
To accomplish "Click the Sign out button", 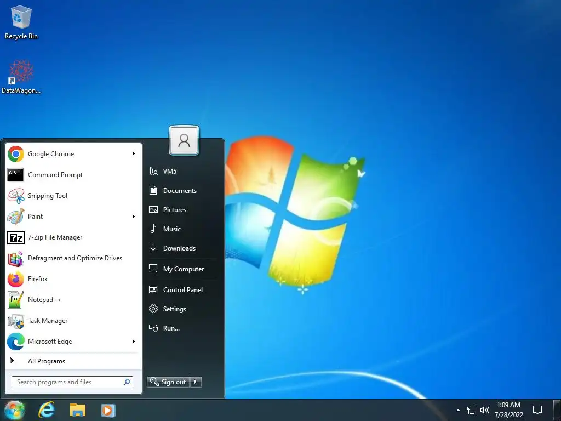I will click(168, 382).
